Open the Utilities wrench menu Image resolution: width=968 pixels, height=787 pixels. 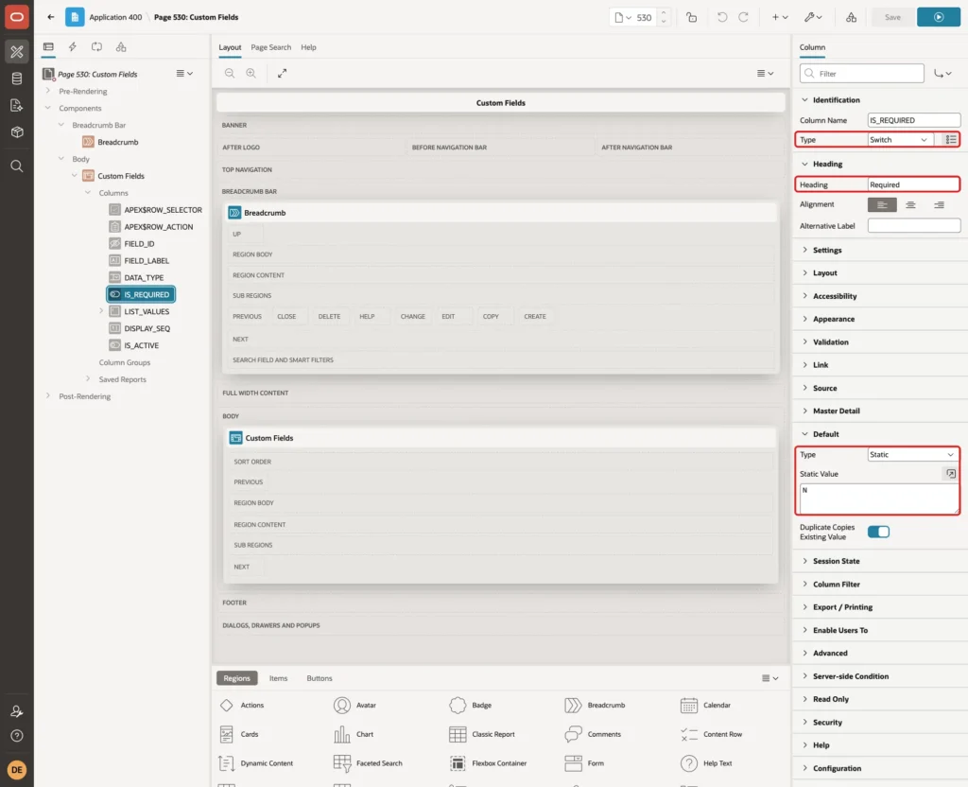(x=813, y=17)
